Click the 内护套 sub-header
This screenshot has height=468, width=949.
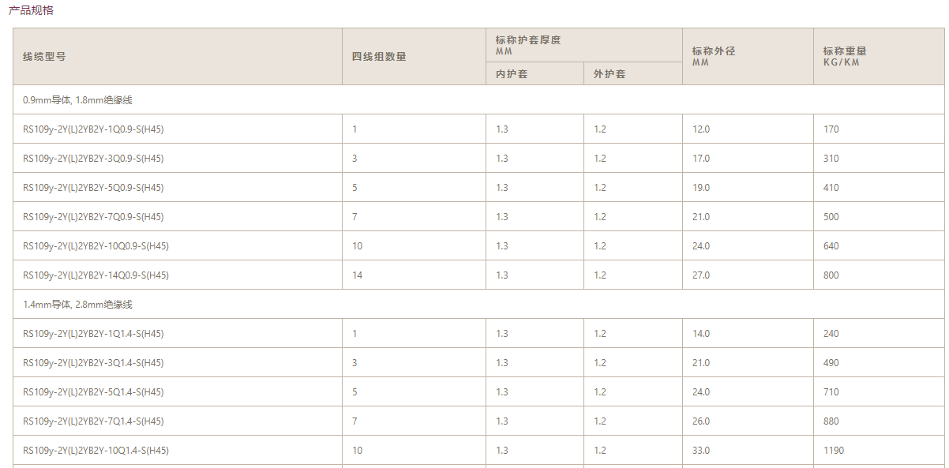[x=512, y=74]
